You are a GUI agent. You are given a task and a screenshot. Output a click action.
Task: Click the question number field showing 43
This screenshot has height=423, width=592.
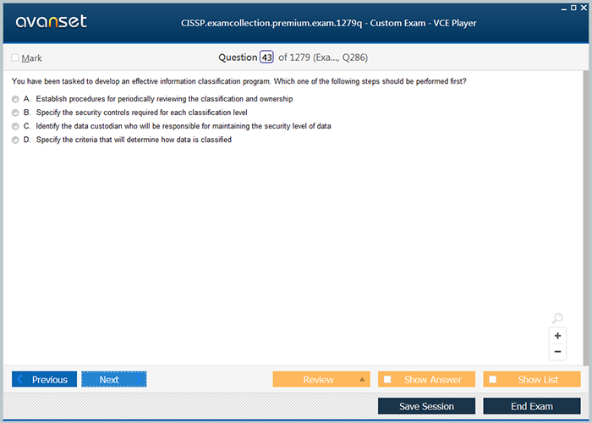point(266,58)
